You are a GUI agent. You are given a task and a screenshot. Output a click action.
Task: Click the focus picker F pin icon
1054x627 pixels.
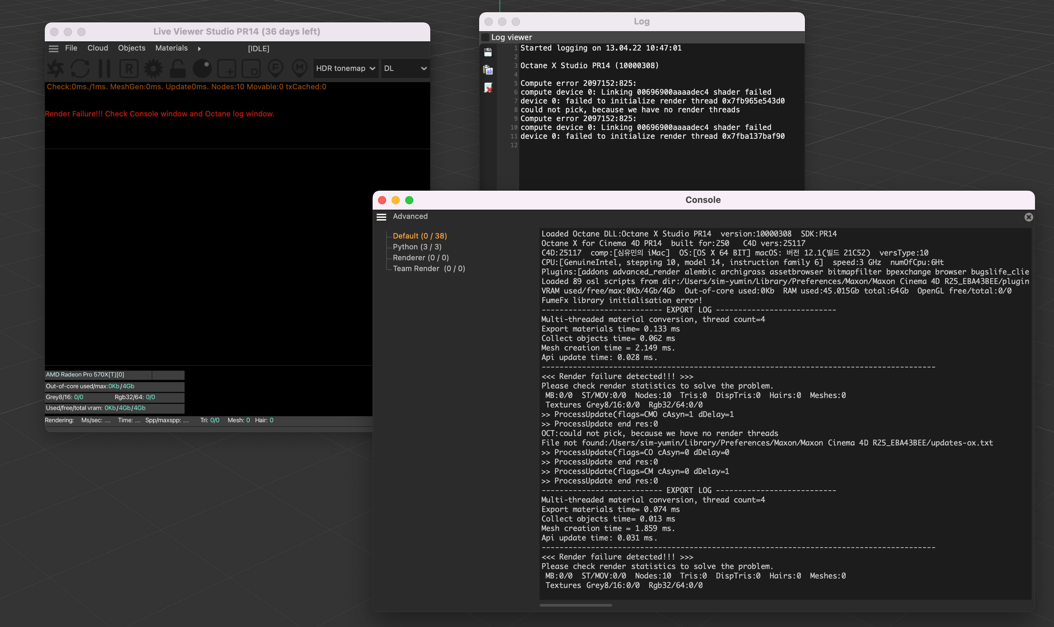click(276, 69)
